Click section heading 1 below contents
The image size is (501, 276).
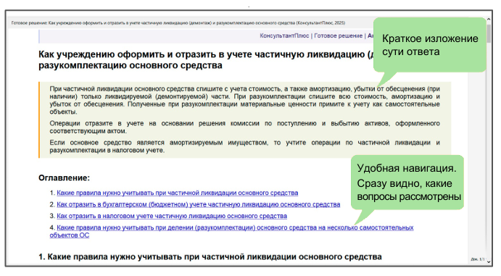click(210, 257)
